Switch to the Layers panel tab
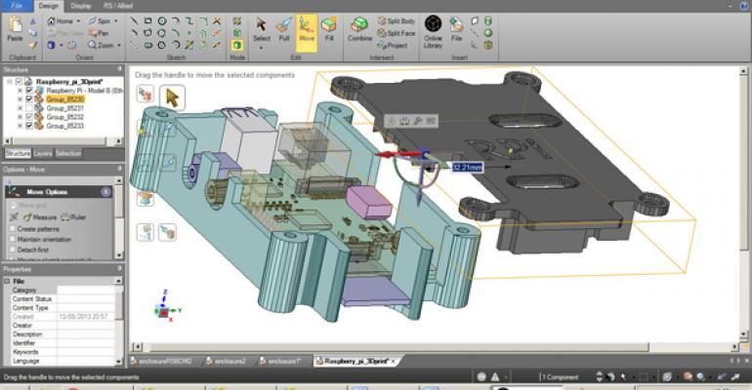 pos(42,153)
